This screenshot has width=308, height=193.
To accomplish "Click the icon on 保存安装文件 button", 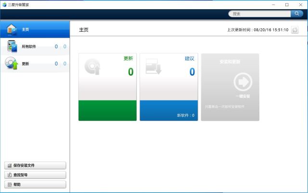I will tap(10, 166).
